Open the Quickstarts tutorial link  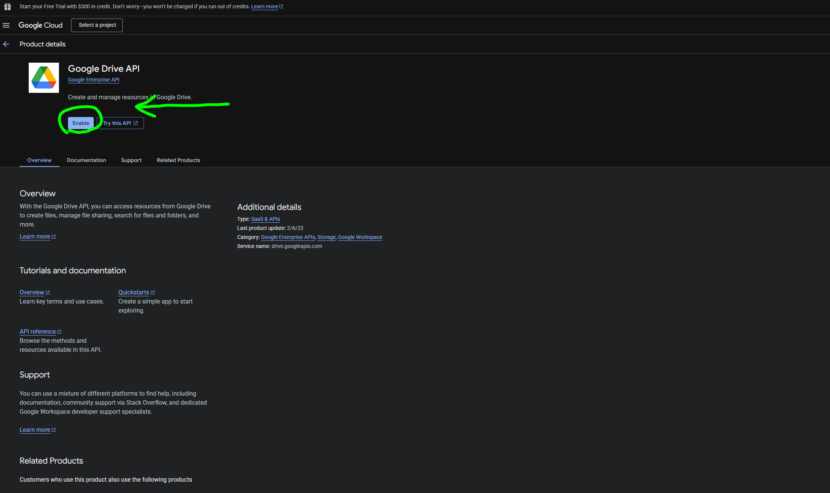pos(134,292)
